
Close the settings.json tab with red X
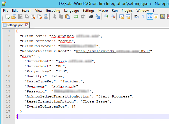[27, 25]
